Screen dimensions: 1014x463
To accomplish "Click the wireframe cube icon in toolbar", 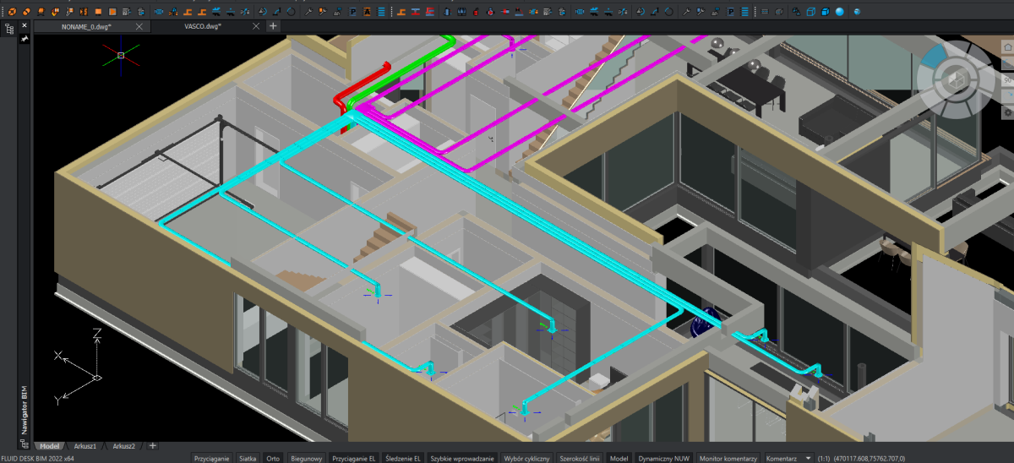I will [x=810, y=12].
